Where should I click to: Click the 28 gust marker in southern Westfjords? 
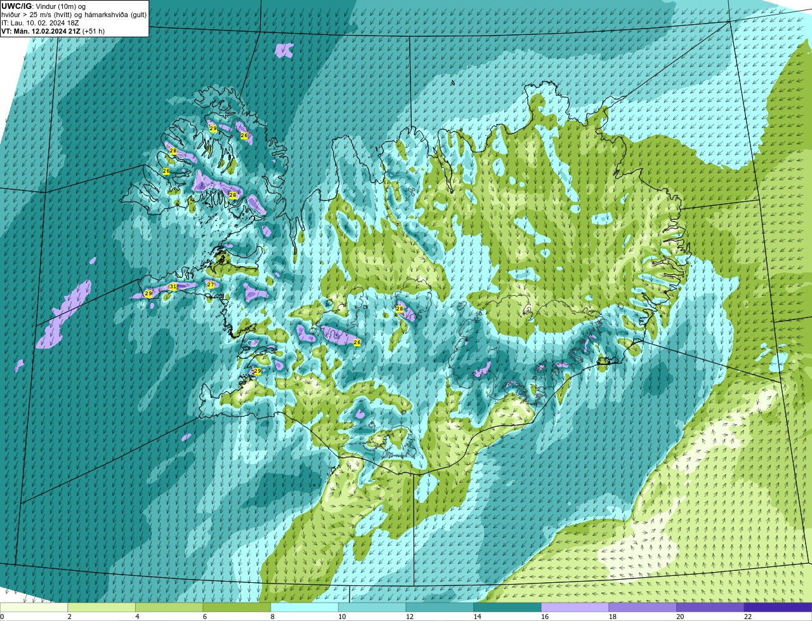coord(233,195)
